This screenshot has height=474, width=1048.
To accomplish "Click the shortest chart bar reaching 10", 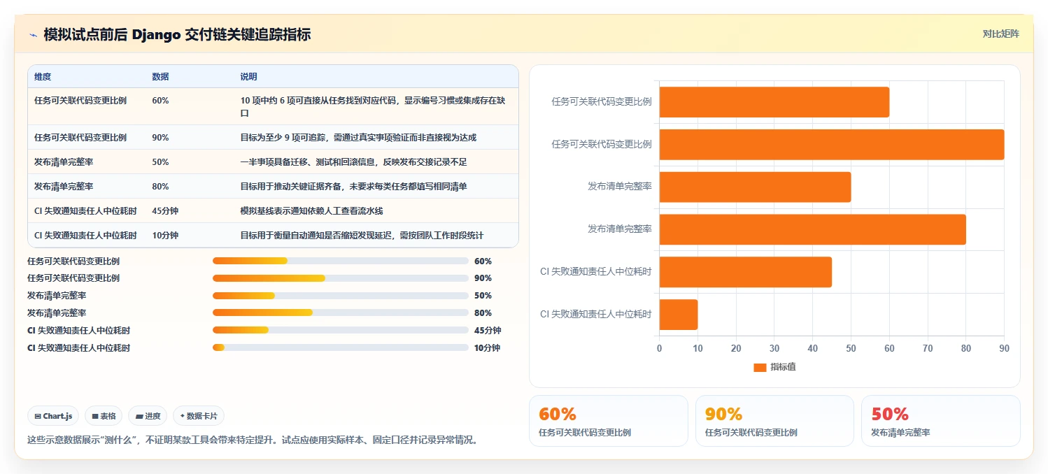I will (x=679, y=315).
